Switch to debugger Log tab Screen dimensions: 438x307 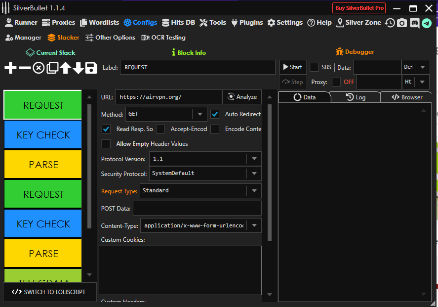[356, 97]
